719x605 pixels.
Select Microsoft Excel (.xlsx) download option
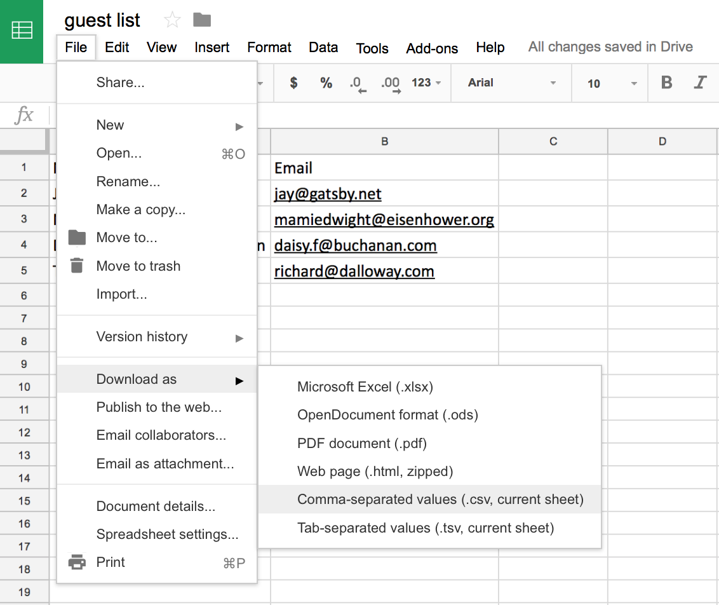click(x=365, y=386)
